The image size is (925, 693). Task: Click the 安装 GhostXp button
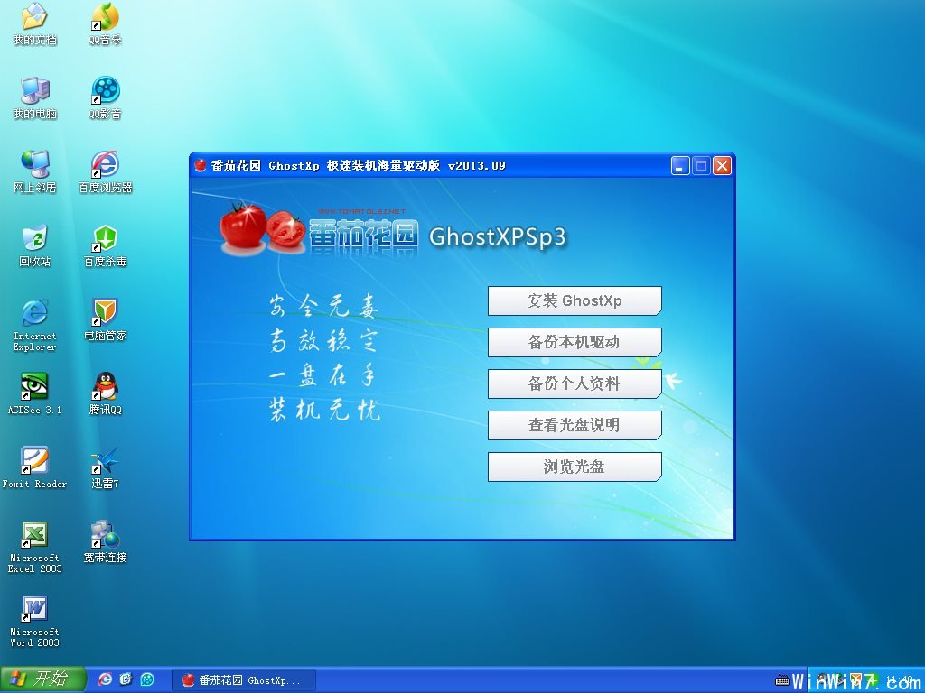[x=574, y=300]
